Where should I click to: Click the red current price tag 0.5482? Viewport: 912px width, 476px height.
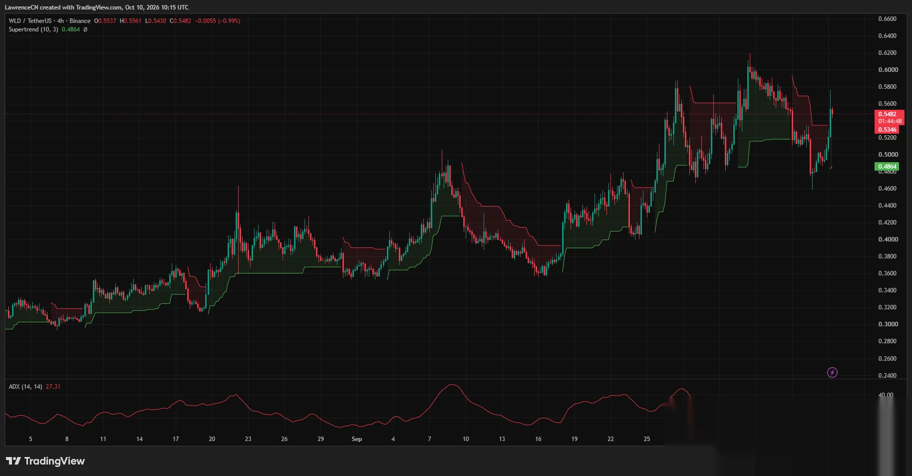tap(887, 114)
